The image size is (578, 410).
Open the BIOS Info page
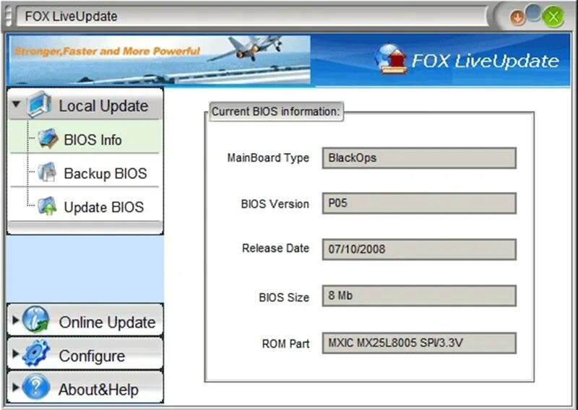click(85, 136)
